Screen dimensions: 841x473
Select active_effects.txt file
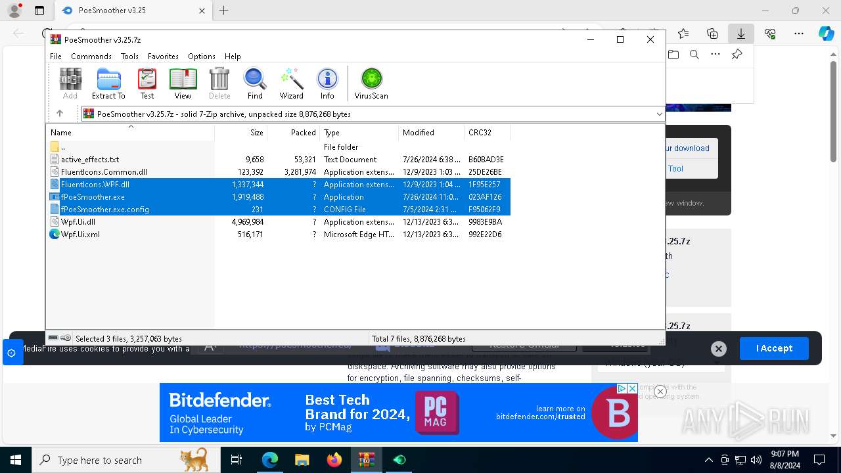279,160
